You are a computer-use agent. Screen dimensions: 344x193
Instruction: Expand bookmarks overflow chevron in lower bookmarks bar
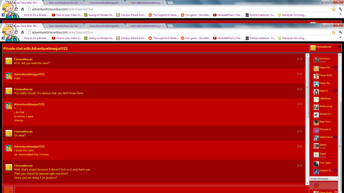coord(340,38)
